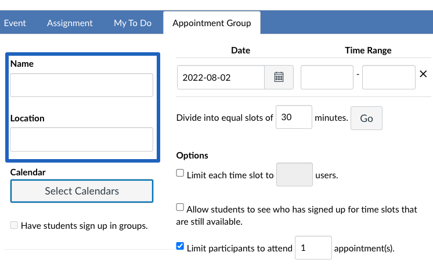Viewport: 433px width, 270px height.
Task: Switch to the Assignment tab
Action: [x=70, y=23]
